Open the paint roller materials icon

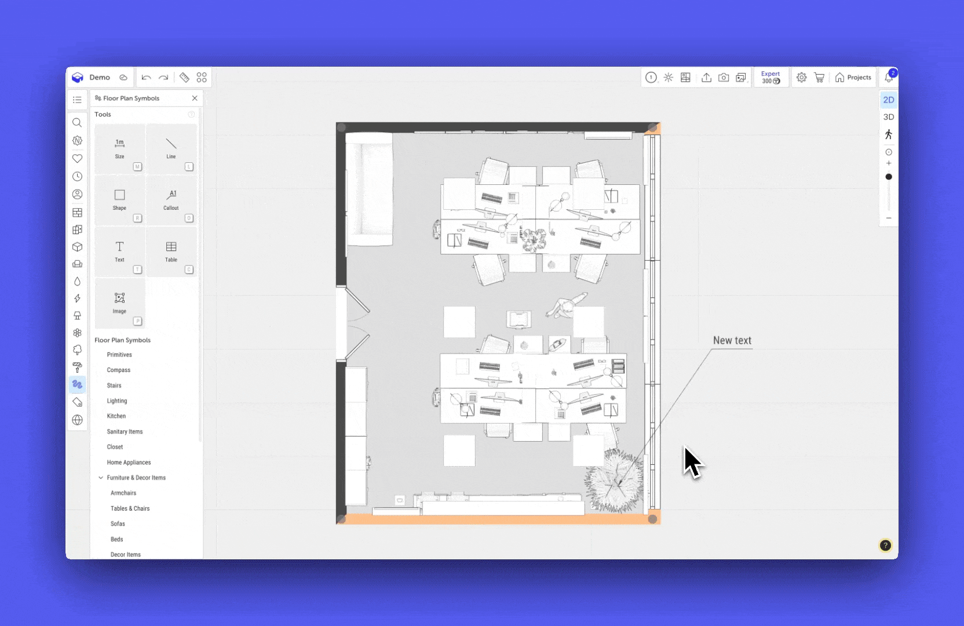77,367
